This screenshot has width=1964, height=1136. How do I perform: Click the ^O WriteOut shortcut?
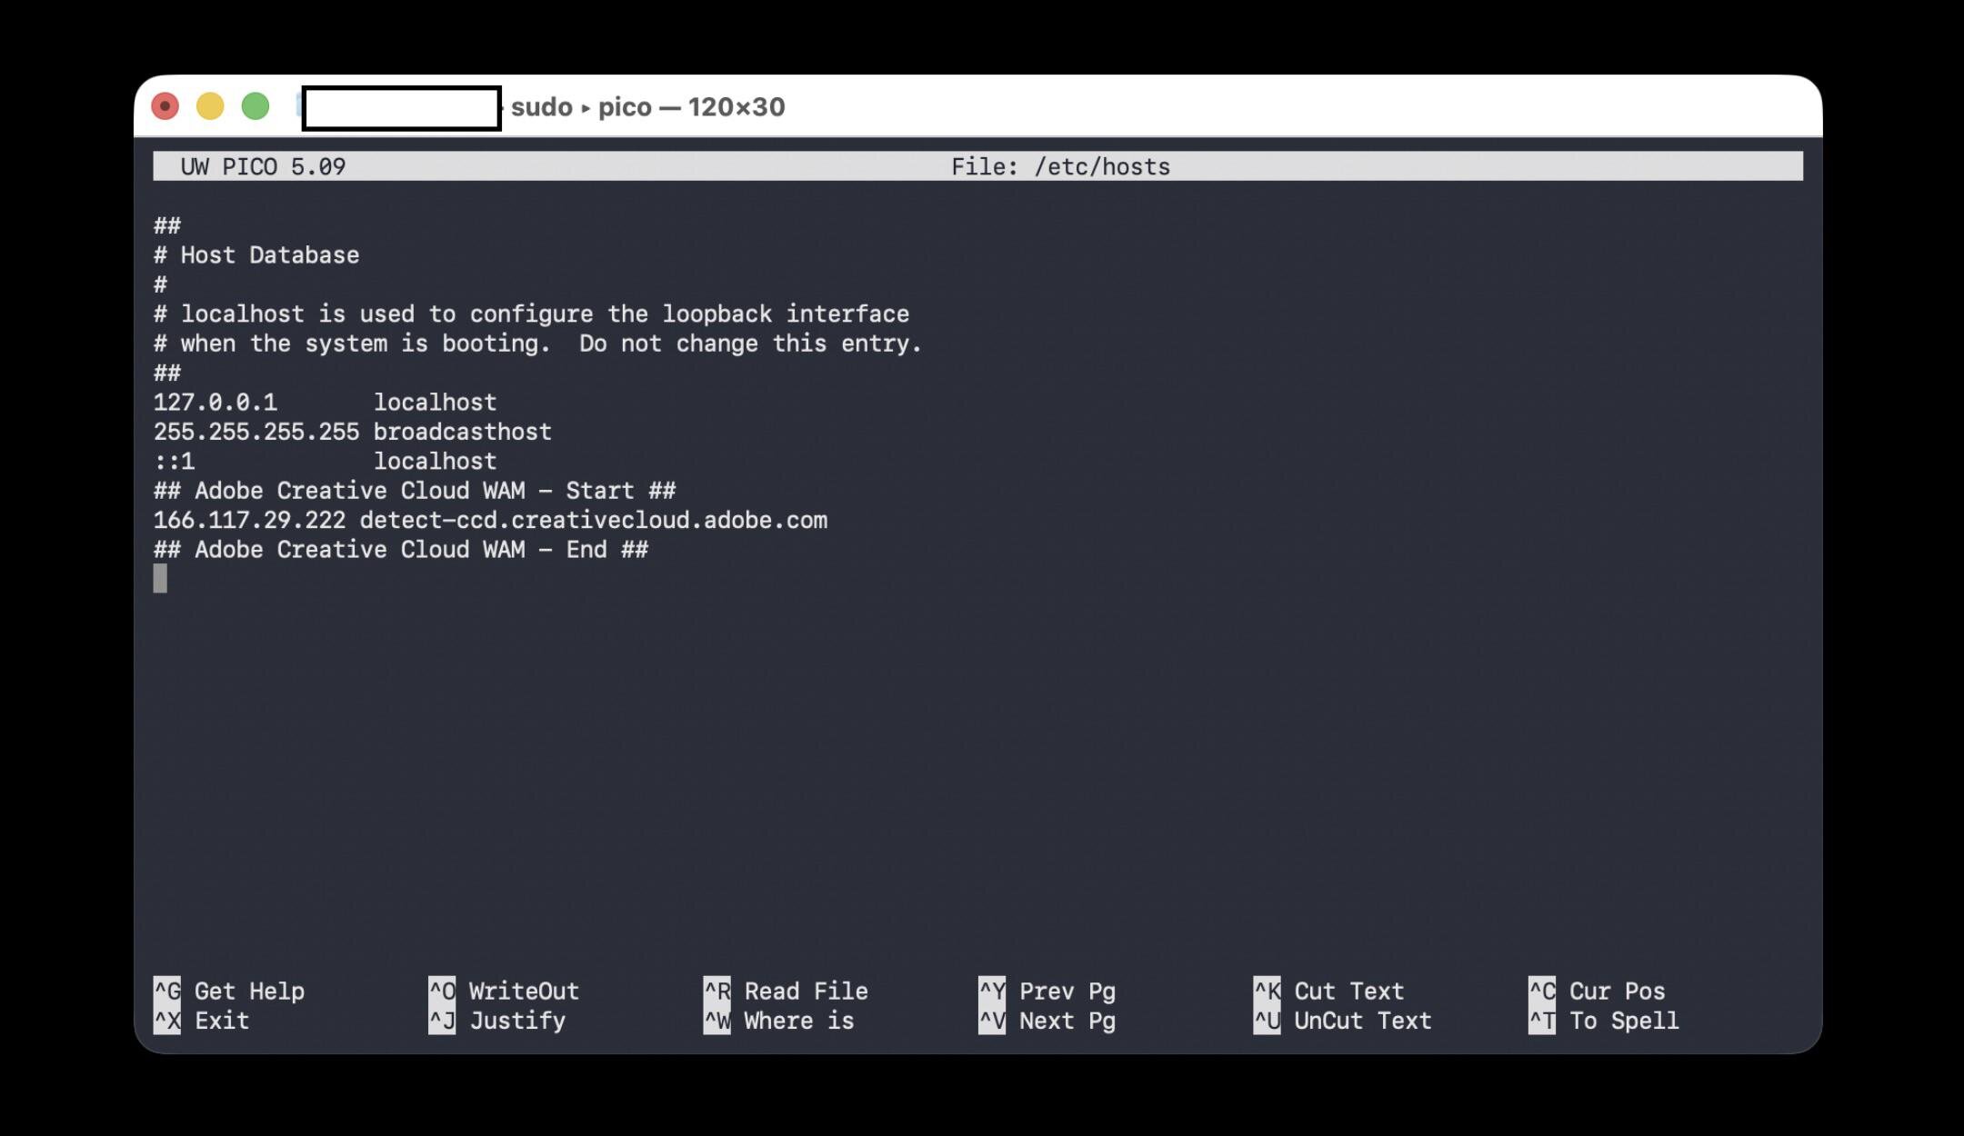[504, 991]
